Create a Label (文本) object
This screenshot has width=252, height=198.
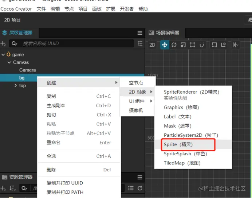pyautogui.click(x=193, y=117)
